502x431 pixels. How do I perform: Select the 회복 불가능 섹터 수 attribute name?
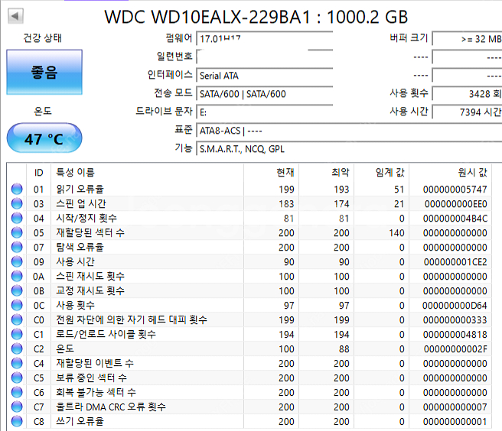click(96, 392)
